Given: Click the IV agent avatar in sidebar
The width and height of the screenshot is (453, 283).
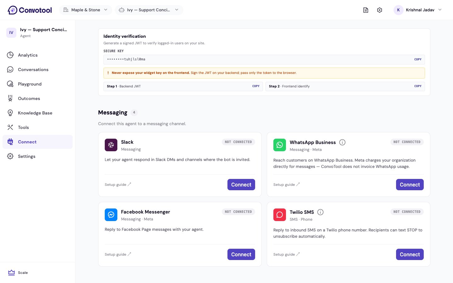Looking at the screenshot, I should coord(11,33).
